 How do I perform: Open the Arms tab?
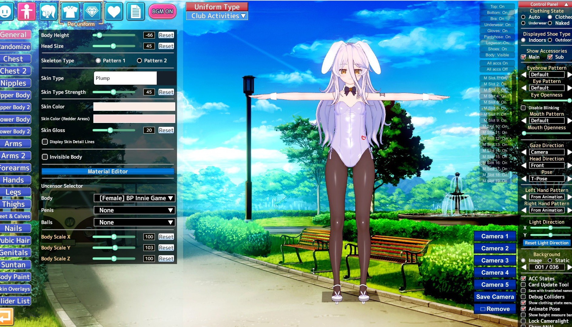(15, 144)
